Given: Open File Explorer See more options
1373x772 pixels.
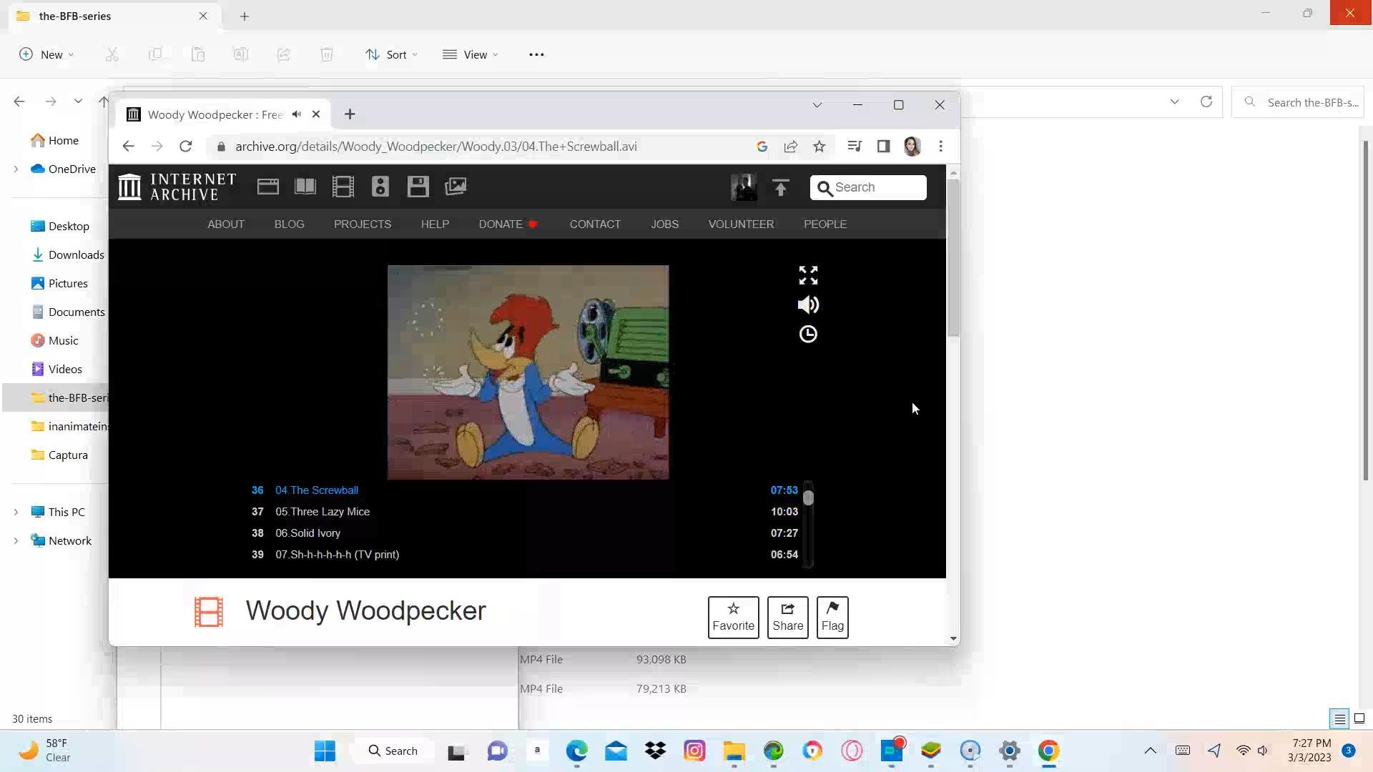Looking at the screenshot, I should click(x=536, y=54).
